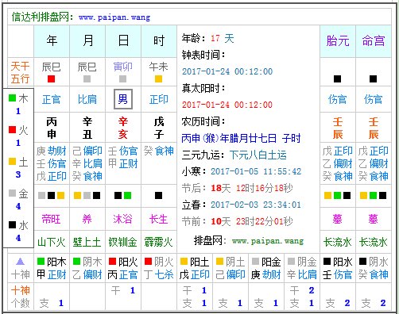Viewport: 399px width, 314px height.
Task: Click the 壁上土 nayin cell
Action: pyautogui.click(x=87, y=242)
